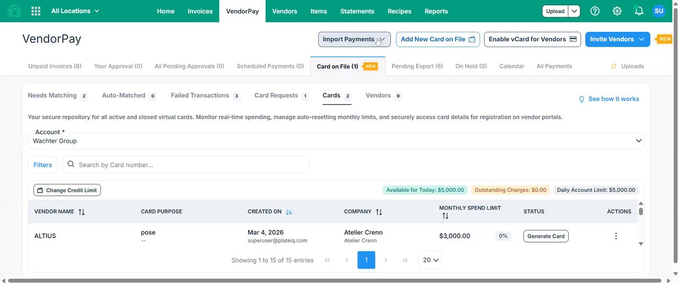Switch to Calendar tab

pyautogui.click(x=511, y=66)
